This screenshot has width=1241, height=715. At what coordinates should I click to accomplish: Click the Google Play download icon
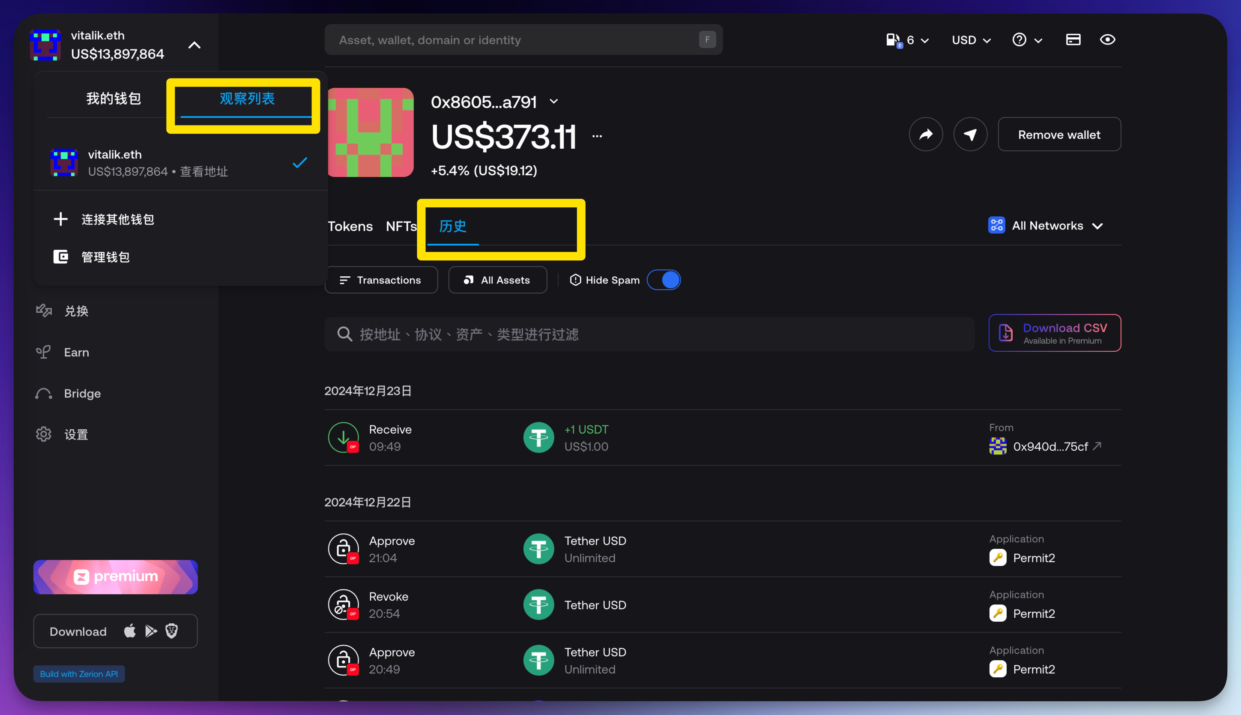(151, 631)
